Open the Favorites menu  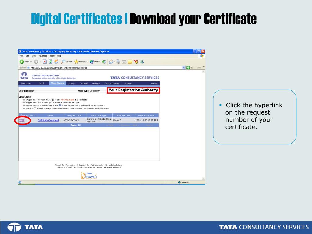43,56
